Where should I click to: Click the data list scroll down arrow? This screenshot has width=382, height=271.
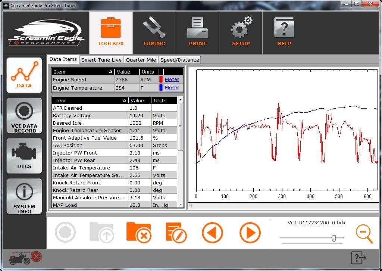(x=181, y=205)
